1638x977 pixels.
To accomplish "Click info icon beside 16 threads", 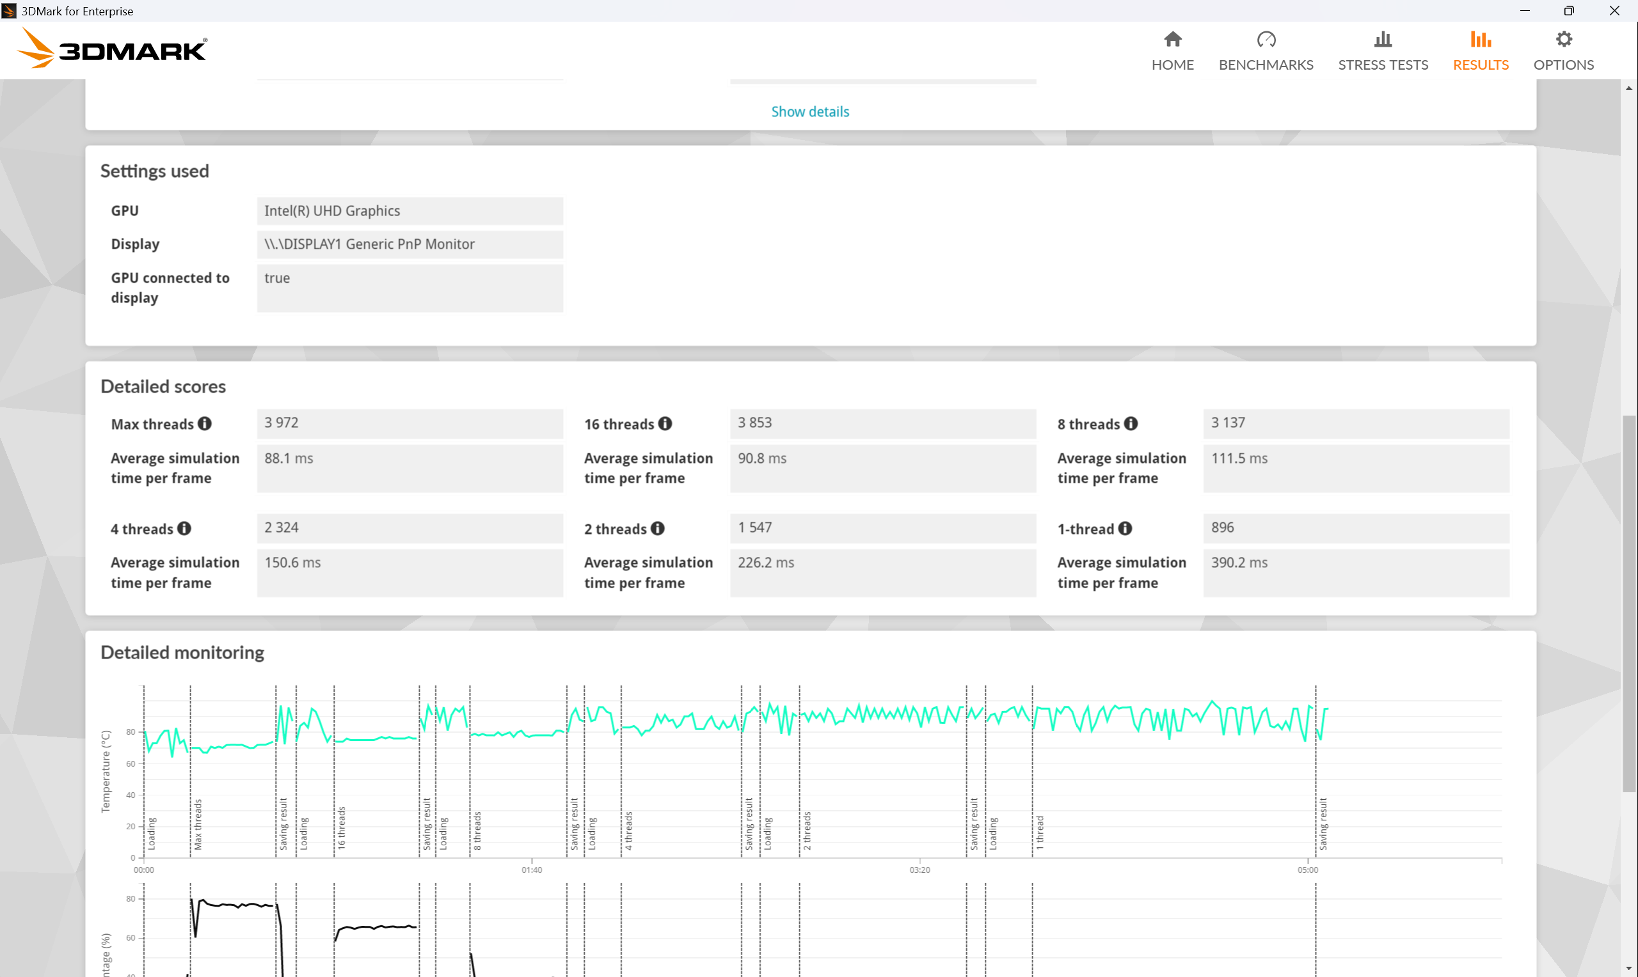I will 665,423.
